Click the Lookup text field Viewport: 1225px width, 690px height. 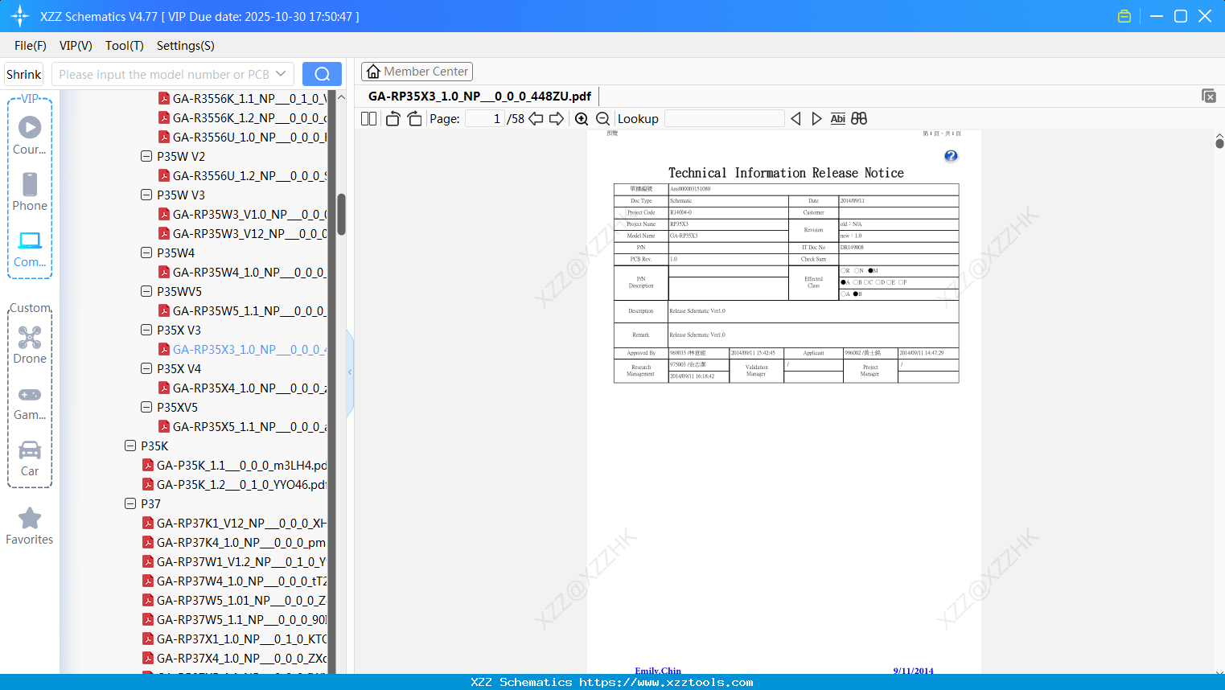725,118
